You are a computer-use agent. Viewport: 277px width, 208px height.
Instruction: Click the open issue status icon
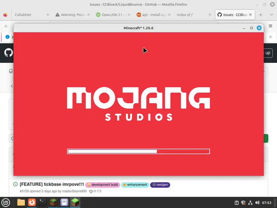coord(15,184)
